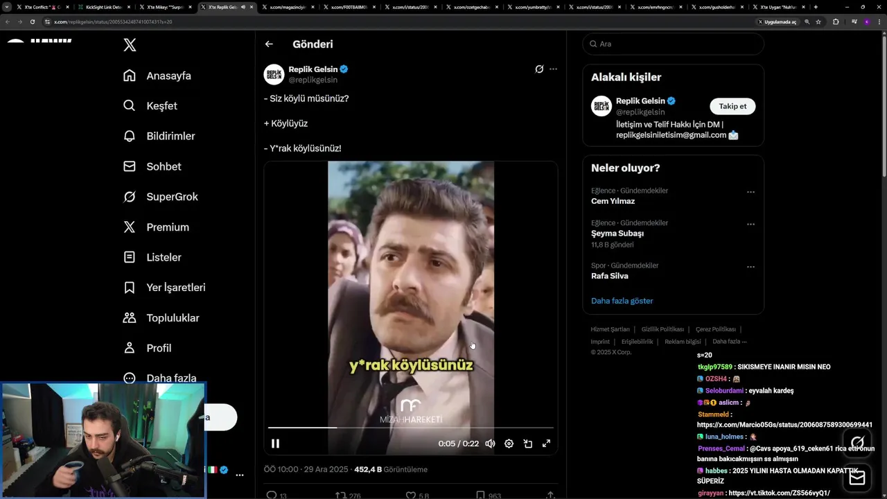Open the floating messages envelope button
Screen dimensions: 887x499
857,478
